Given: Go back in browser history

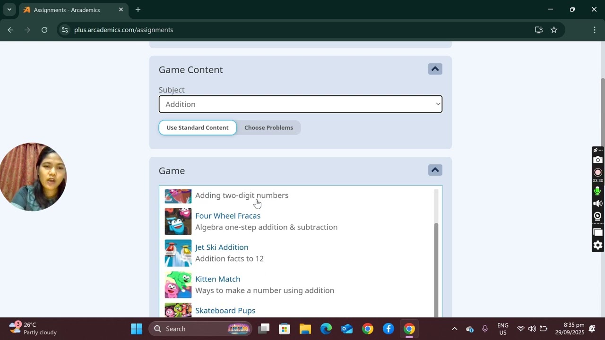Looking at the screenshot, I should coord(10,30).
